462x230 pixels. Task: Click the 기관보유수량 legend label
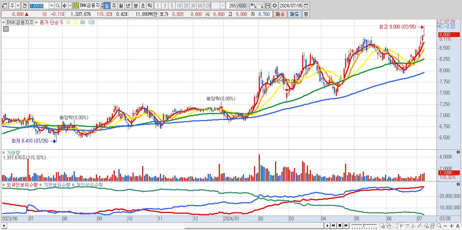pos(57,184)
